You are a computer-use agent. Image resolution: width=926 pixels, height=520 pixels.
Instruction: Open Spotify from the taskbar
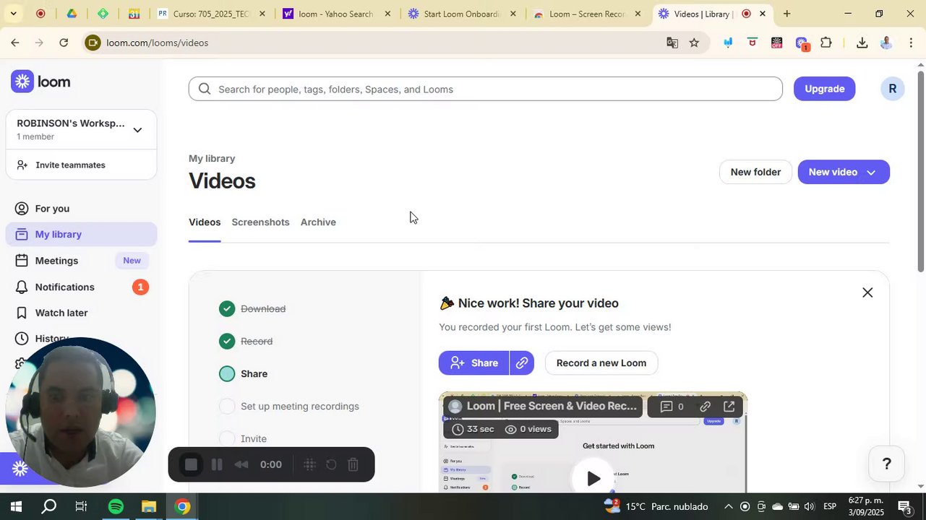(116, 506)
